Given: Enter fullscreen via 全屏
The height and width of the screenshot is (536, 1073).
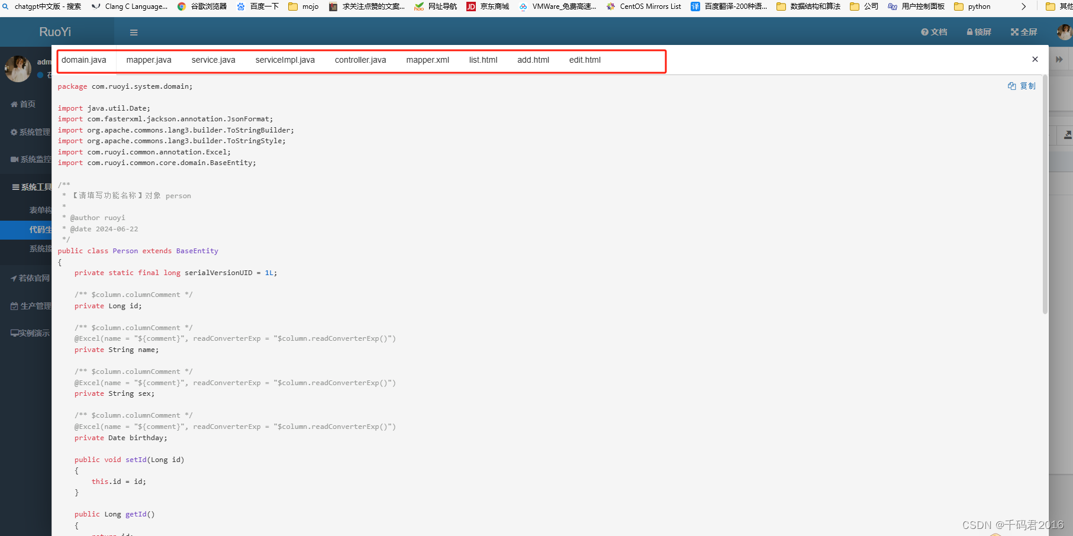Looking at the screenshot, I should pyautogui.click(x=1024, y=32).
